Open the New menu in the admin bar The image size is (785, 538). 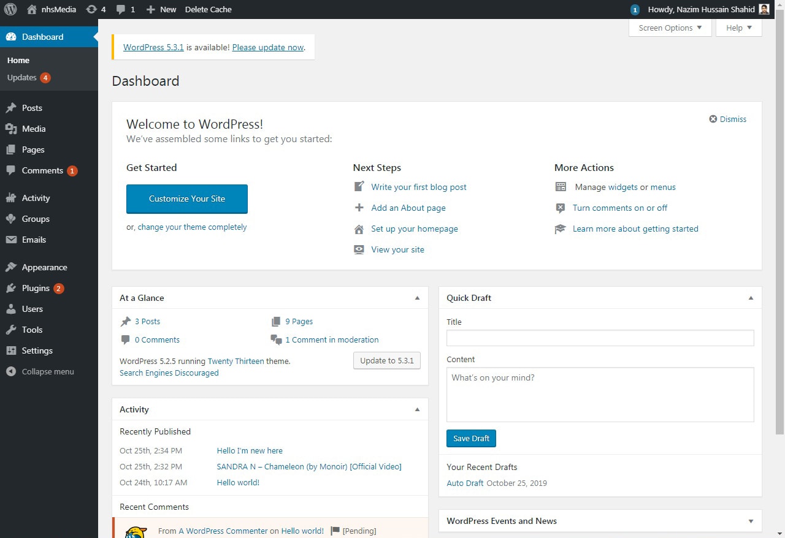161,9
